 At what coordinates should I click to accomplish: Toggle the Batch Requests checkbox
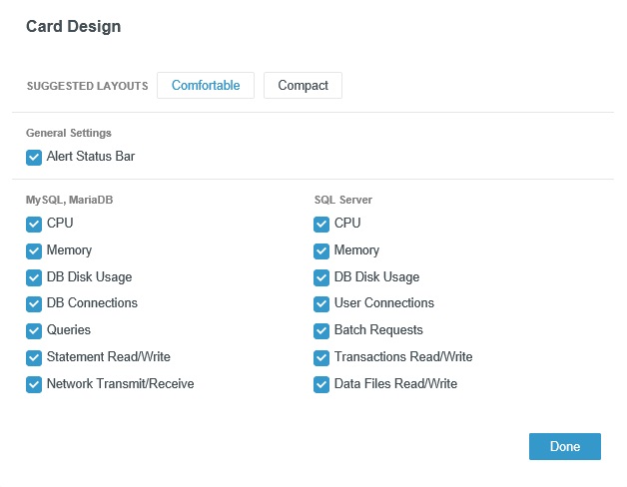coord(321,331)
